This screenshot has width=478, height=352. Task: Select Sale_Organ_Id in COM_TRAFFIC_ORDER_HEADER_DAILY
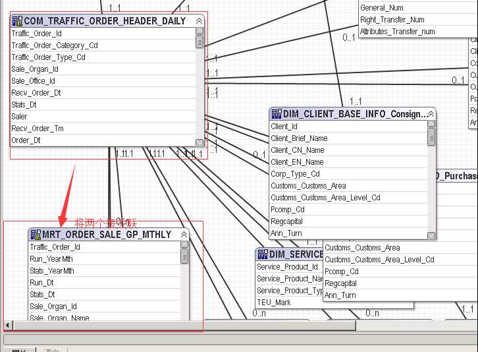tap(103, 69)
